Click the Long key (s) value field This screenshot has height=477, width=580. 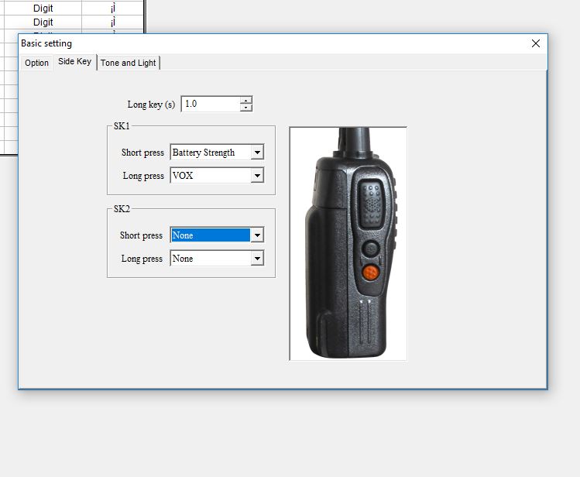(x=211, y=104)
